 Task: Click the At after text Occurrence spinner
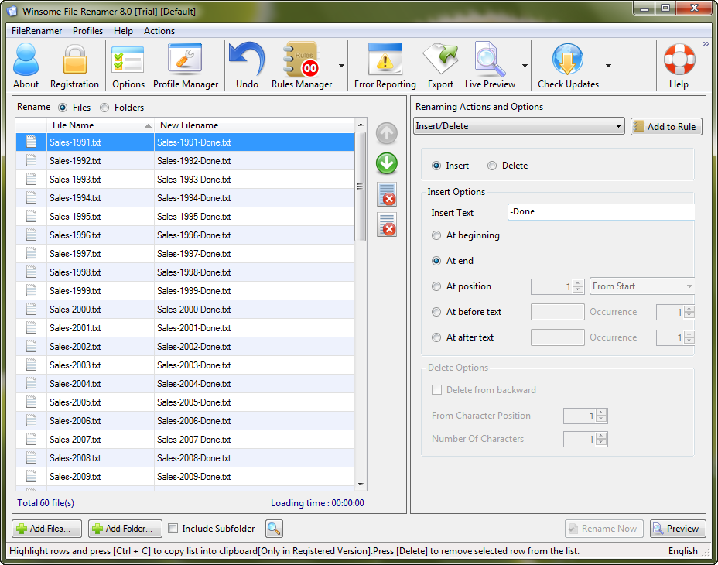tap(689, 337)
